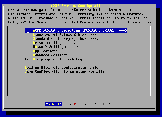162x117 pixels.
Task: Click arrow after Network Settings
Action: pos(74,47)
